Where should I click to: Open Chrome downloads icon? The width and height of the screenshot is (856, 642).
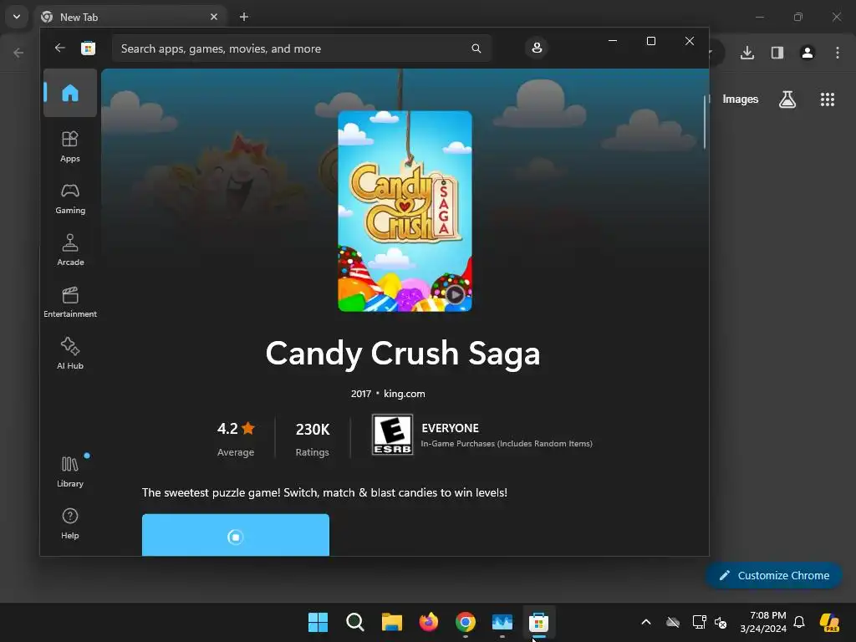pyautogui.click(x=747, y=53)
